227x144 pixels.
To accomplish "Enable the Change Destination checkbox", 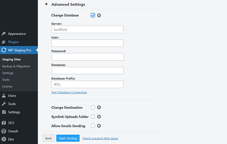I will (93, 107).
